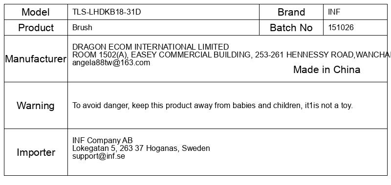
Task: Select the Brush product value
Action: coord(82,27)
